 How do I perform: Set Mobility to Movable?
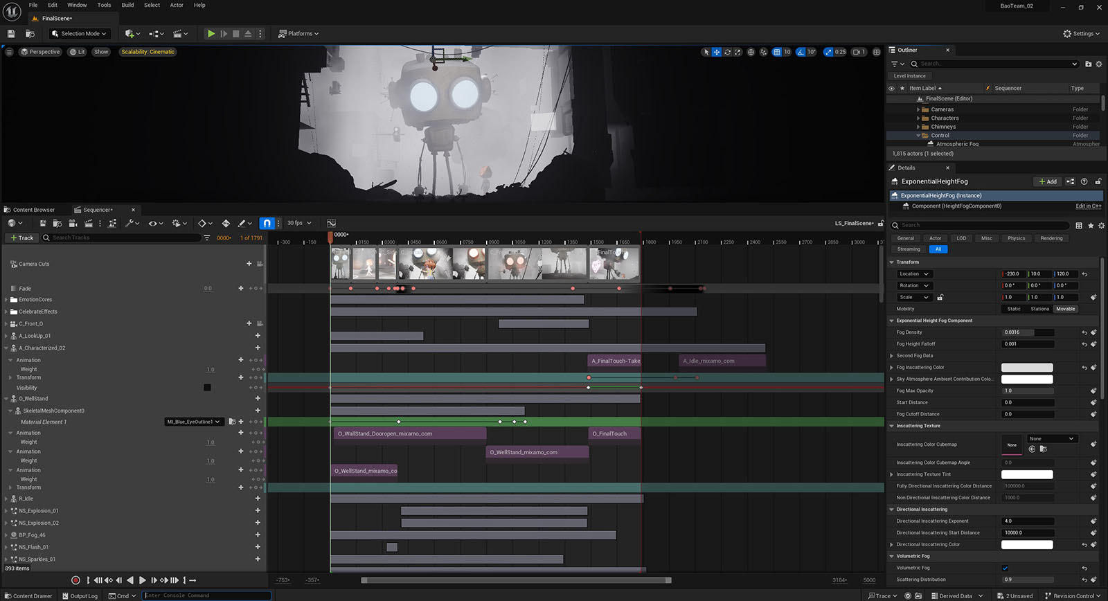tap(1065, 309)
